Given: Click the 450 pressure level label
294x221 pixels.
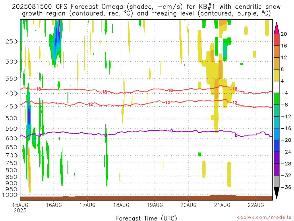Looking at the screenshot, I should point(11,106).
